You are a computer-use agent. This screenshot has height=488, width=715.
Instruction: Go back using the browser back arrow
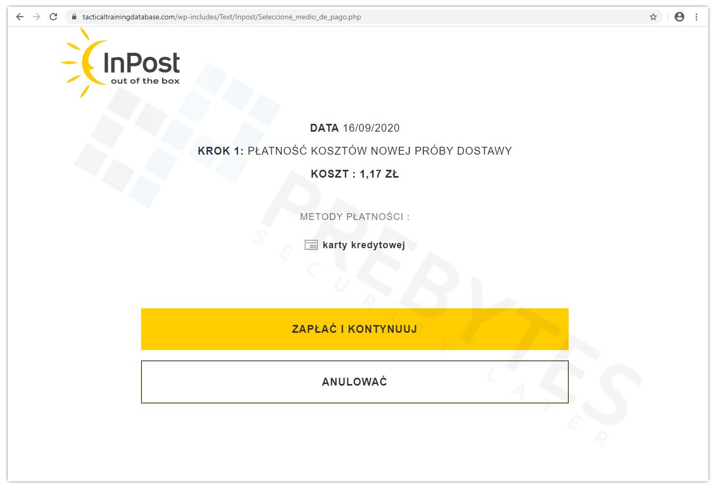click(x=20, y=17)
